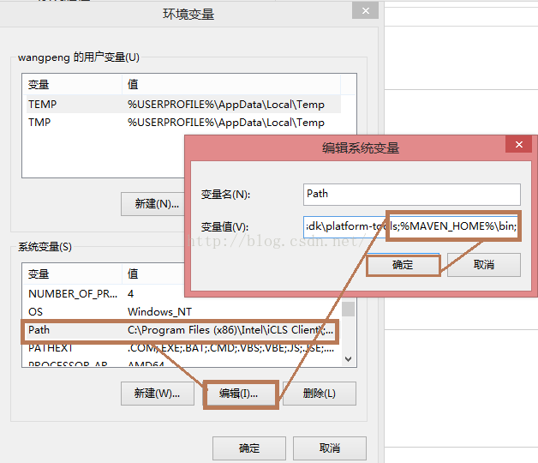This screenshot has height=463, width=538.
Task: Click the 值 column header in user variables
Action: 231,85
